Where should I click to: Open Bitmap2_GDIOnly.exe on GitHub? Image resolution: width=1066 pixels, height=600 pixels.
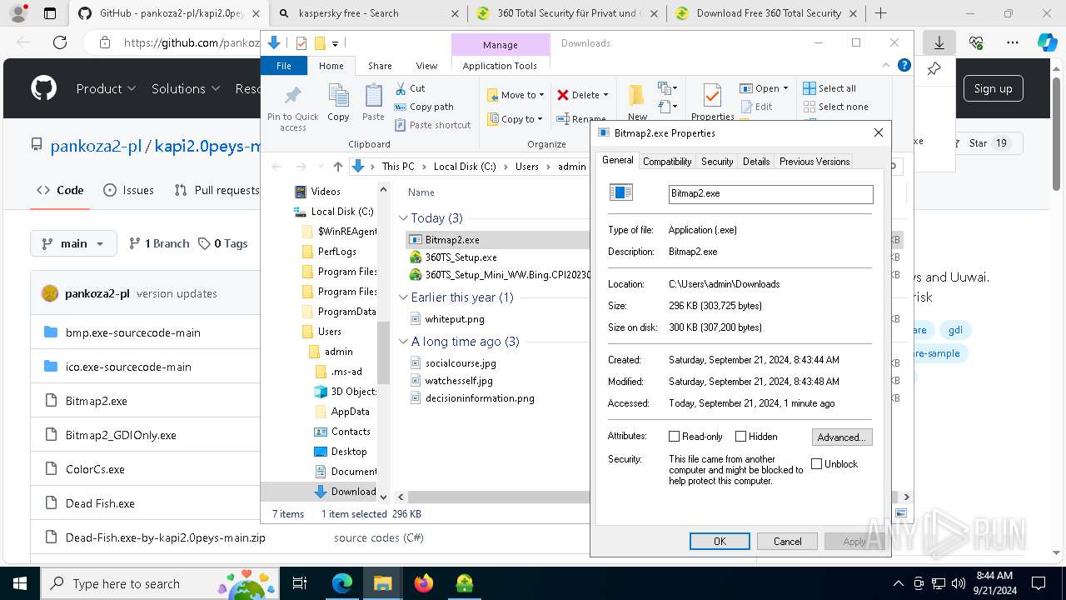pos(121,435)
